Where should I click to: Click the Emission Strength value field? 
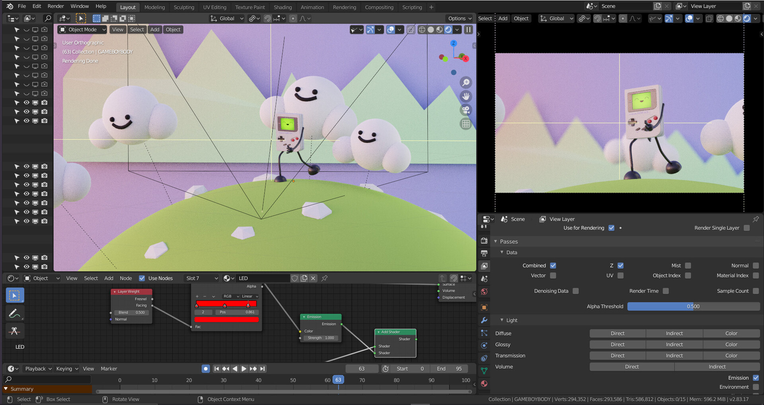(321, 338)
